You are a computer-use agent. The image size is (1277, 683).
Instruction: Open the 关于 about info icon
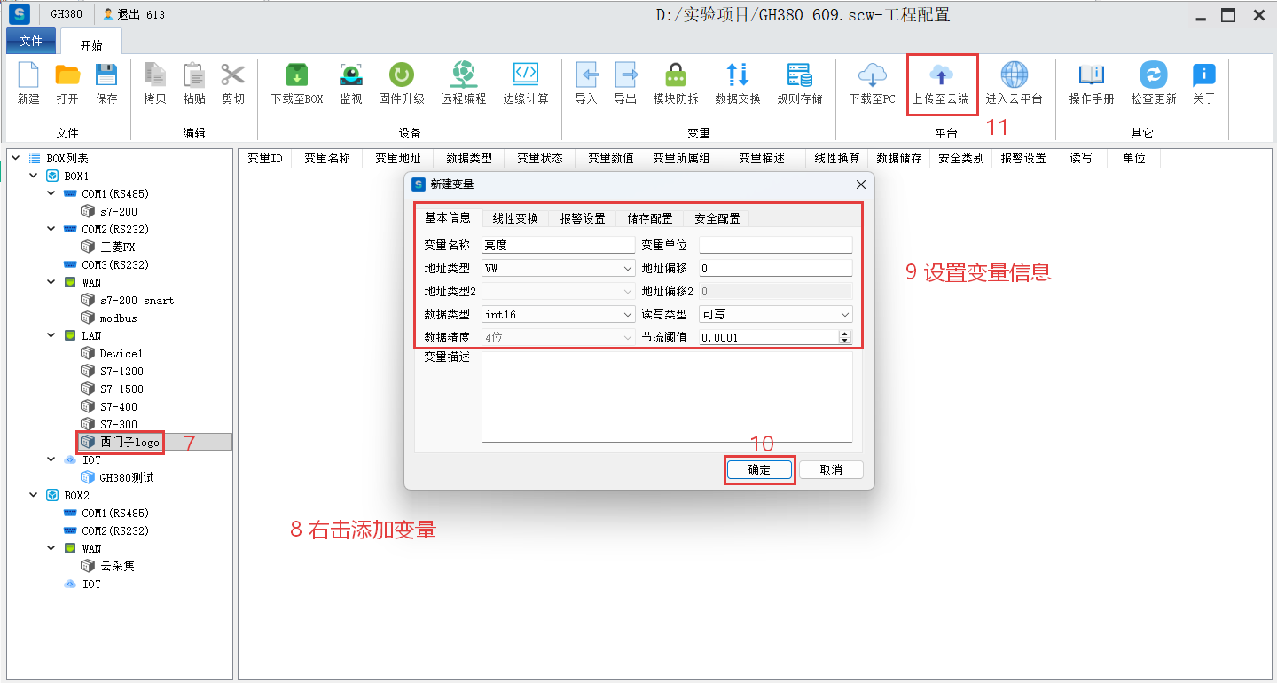[1204, 75]
